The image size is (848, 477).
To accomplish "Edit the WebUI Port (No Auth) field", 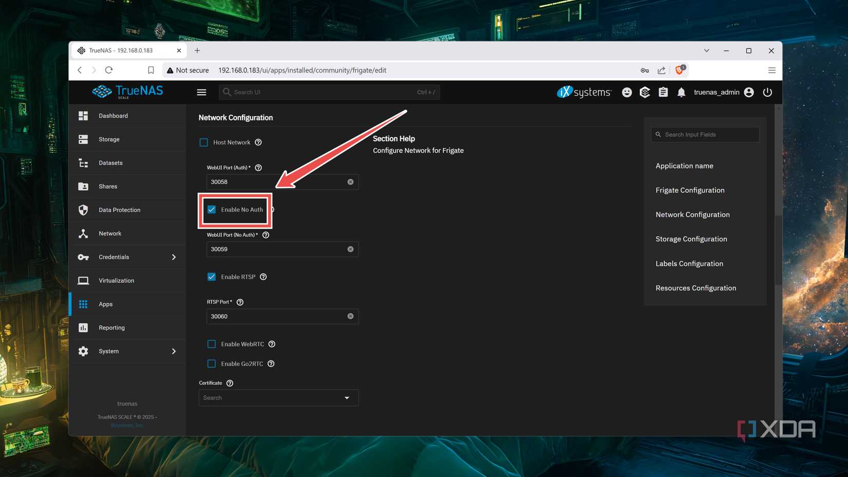I will click(x=277, y=249).
